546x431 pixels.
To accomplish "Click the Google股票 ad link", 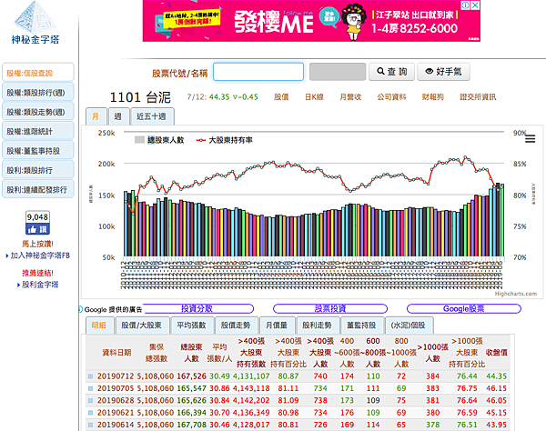I will pos(464,308).
